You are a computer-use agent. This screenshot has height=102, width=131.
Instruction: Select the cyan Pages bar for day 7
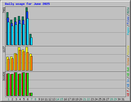[31, 41]
